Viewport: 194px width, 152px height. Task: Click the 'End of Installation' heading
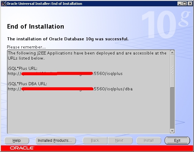point(35,26)
